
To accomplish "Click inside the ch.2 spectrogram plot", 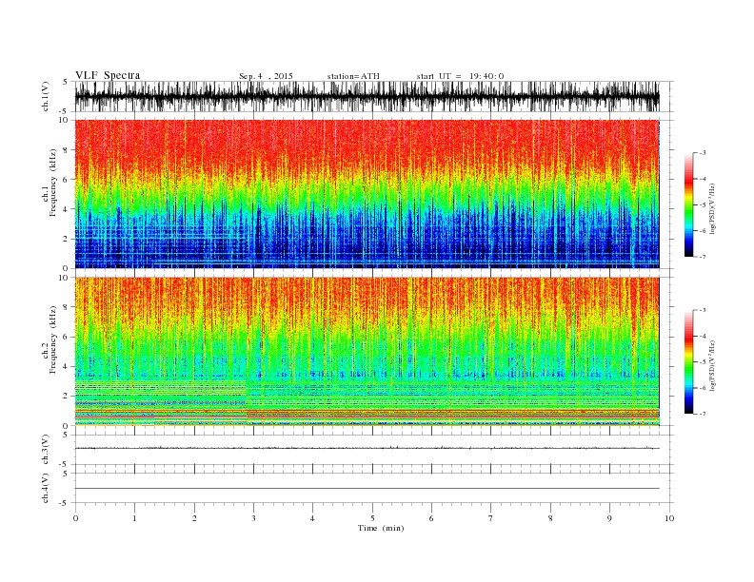I will pos(367,352).
